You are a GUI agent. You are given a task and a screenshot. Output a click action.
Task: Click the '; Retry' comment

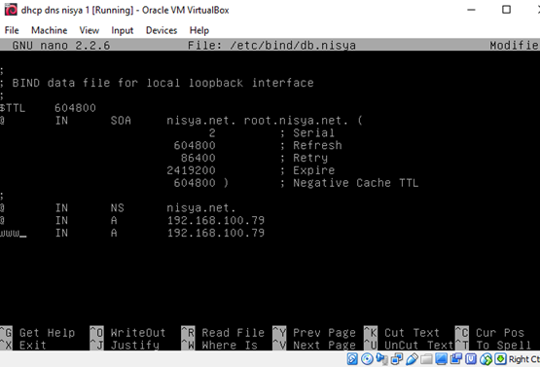(304, 158)
